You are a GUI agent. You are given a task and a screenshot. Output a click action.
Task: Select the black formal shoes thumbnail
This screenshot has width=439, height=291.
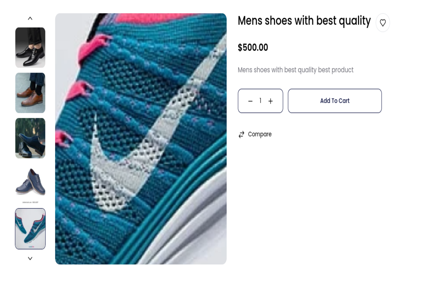30,47
